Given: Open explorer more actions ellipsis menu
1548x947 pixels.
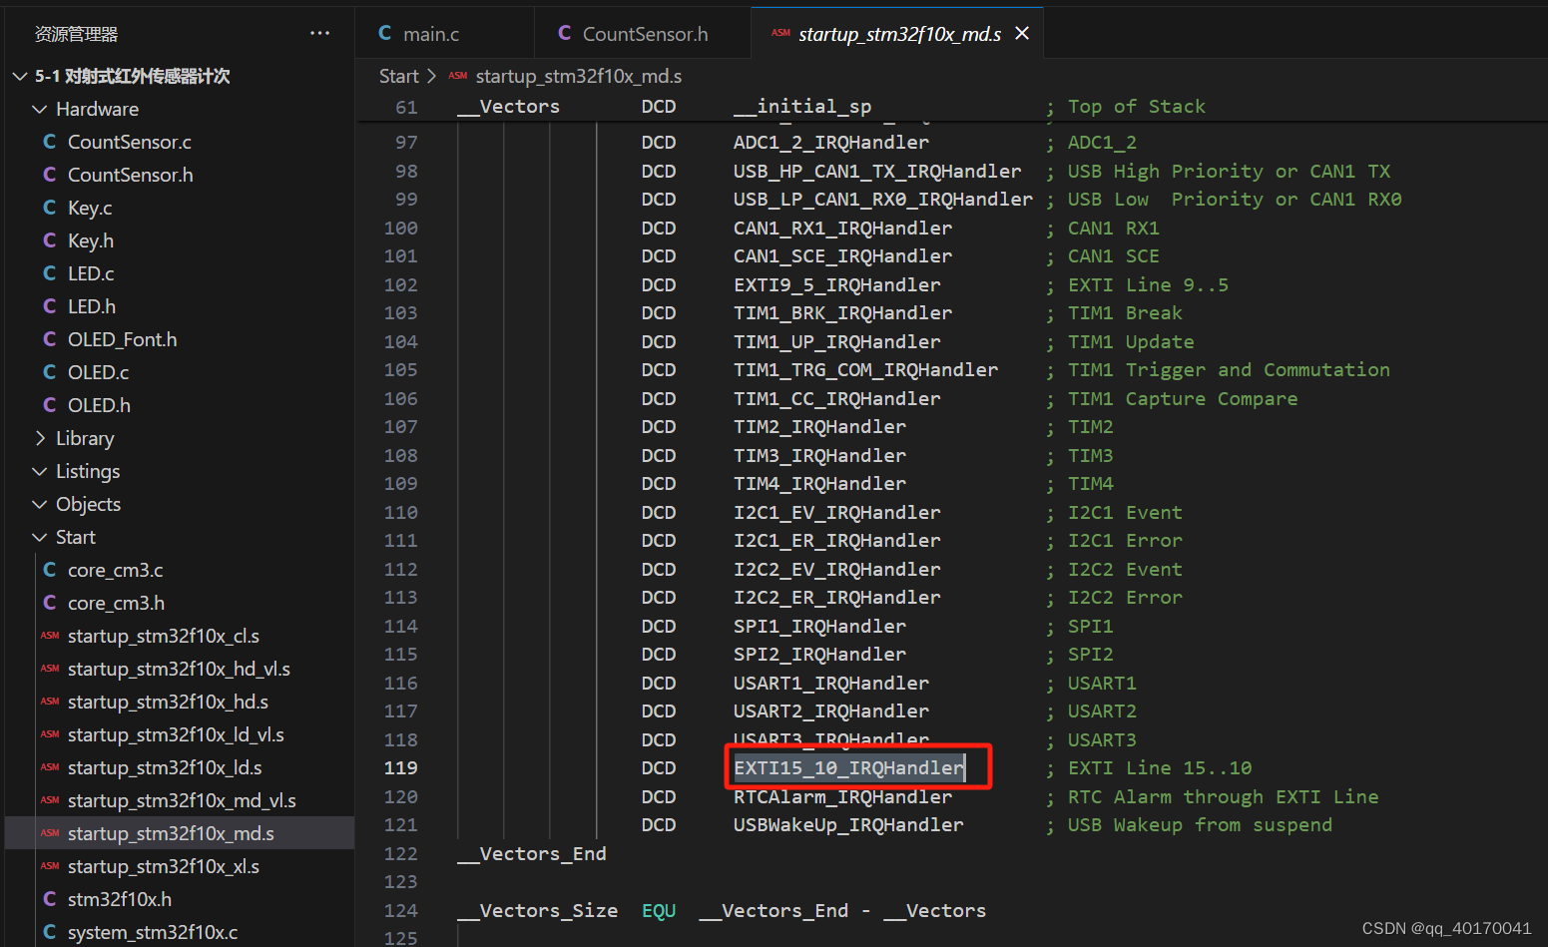Looking at the screenshot, I should pyautogui.click(x=319, y=33).
